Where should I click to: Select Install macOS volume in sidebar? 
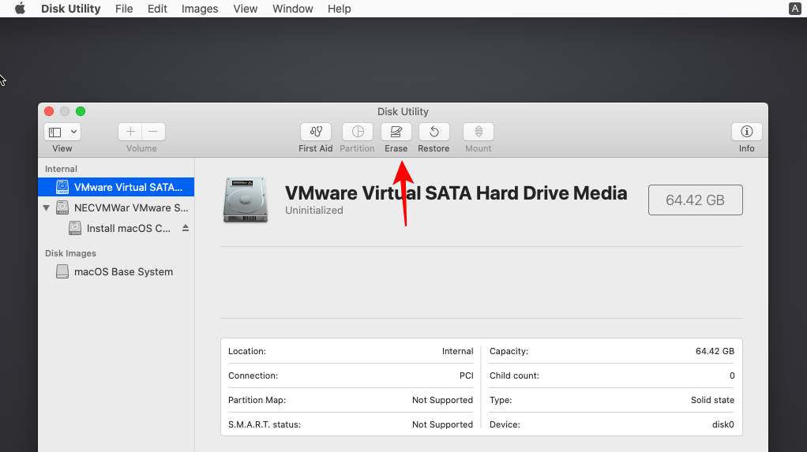click(x=128, y=229)
